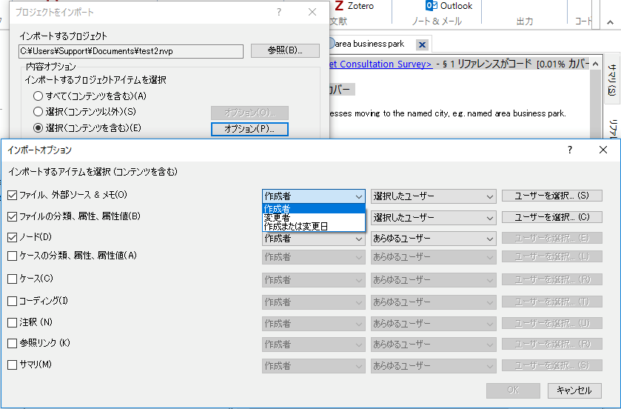This screenshot has width=621, height=409.
Task: Click the help question mark in Import Options
Action: coord(569,150)
